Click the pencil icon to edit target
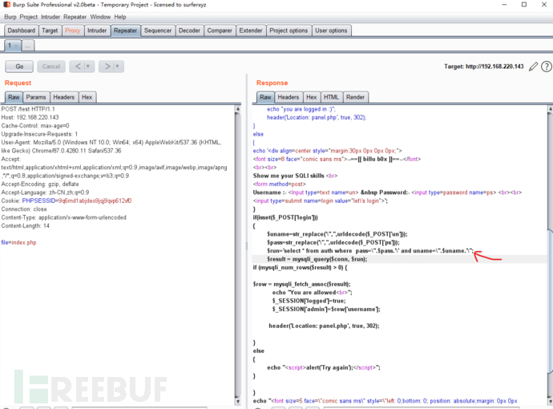 (533, 67)
